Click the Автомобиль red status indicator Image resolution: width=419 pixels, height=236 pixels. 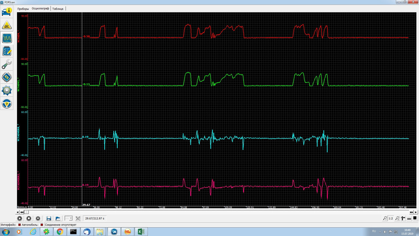click(42, 225)
